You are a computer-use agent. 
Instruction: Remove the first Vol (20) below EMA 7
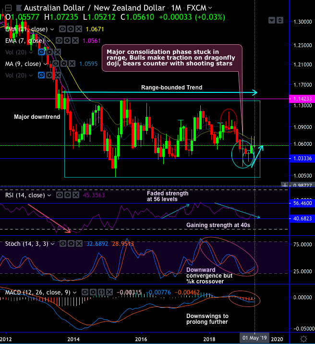click(58, 52)
